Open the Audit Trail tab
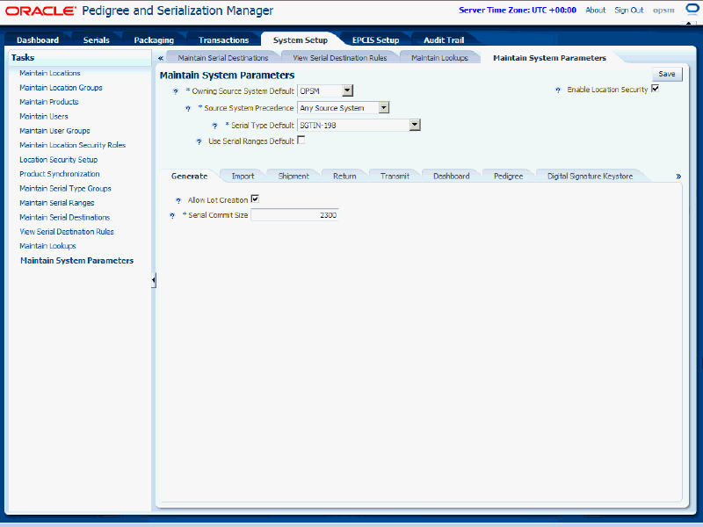 [444, 40]
